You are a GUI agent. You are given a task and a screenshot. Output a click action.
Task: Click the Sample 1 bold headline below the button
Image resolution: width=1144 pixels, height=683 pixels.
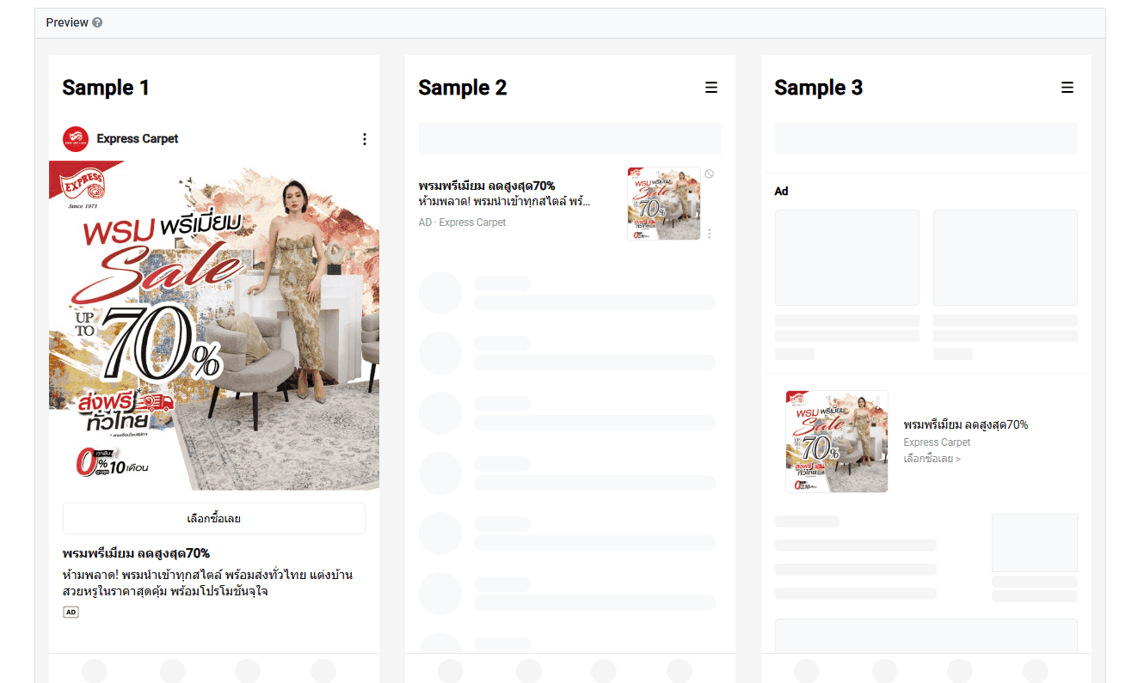coord(137,553)
